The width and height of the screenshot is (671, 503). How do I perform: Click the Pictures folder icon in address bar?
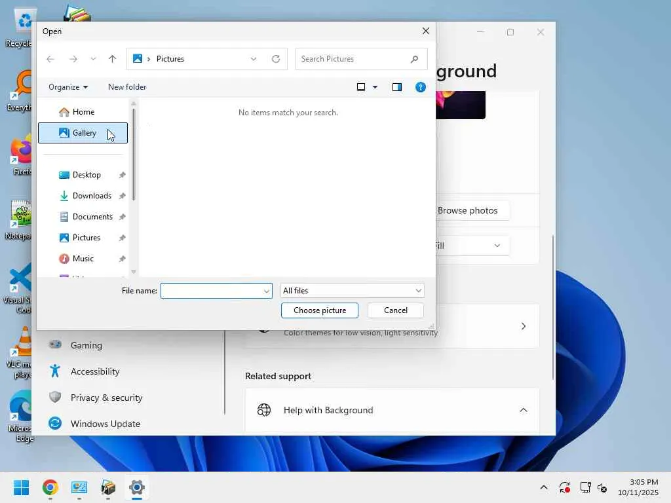point(138,58)
